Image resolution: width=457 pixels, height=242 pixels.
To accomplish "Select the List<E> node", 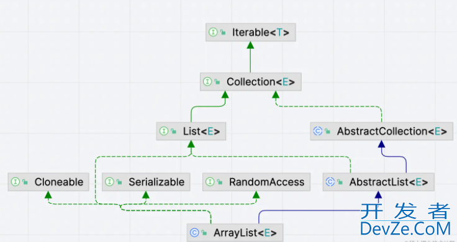I will click(191, 131).
